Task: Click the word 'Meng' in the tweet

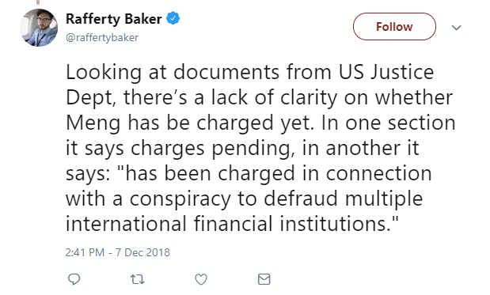Action: [93, 123]
